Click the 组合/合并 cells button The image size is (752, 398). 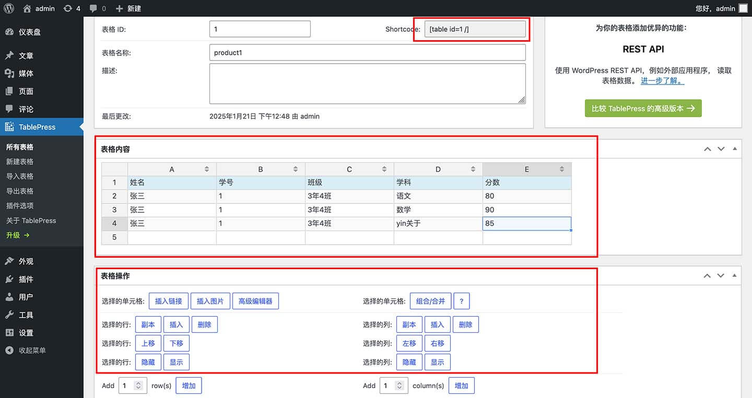point(431,301)
